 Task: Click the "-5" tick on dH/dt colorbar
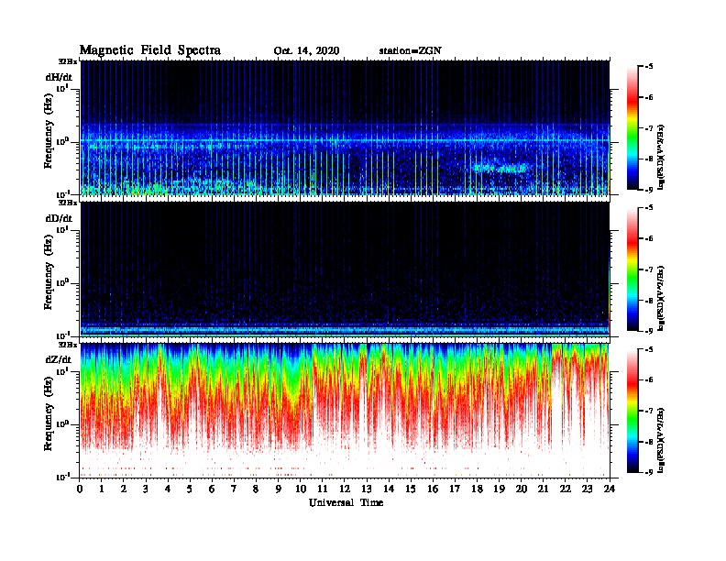(649, 67)
